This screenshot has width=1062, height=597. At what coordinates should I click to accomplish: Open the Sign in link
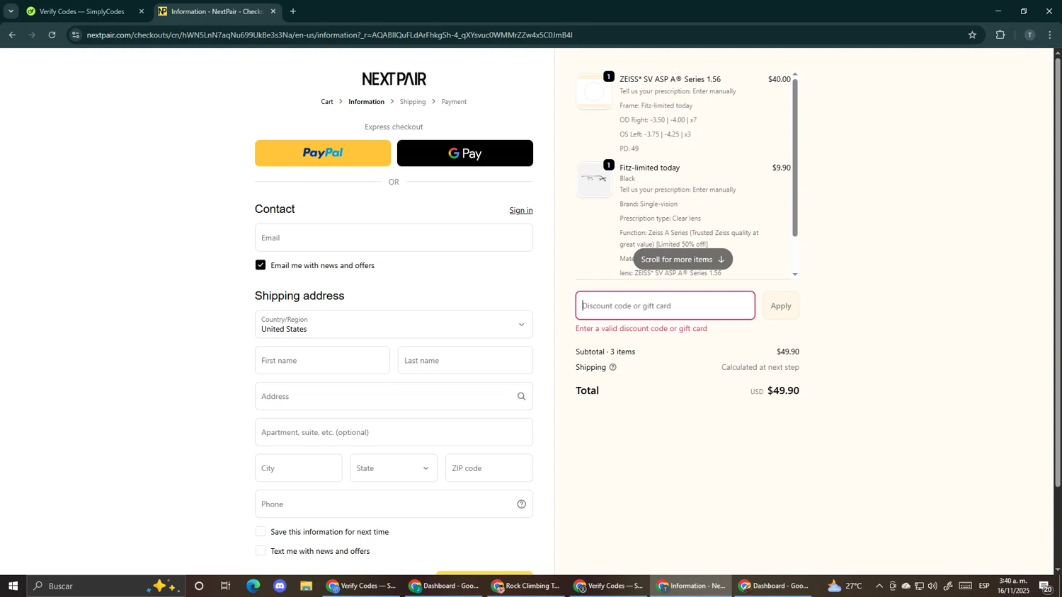(521, 210)
